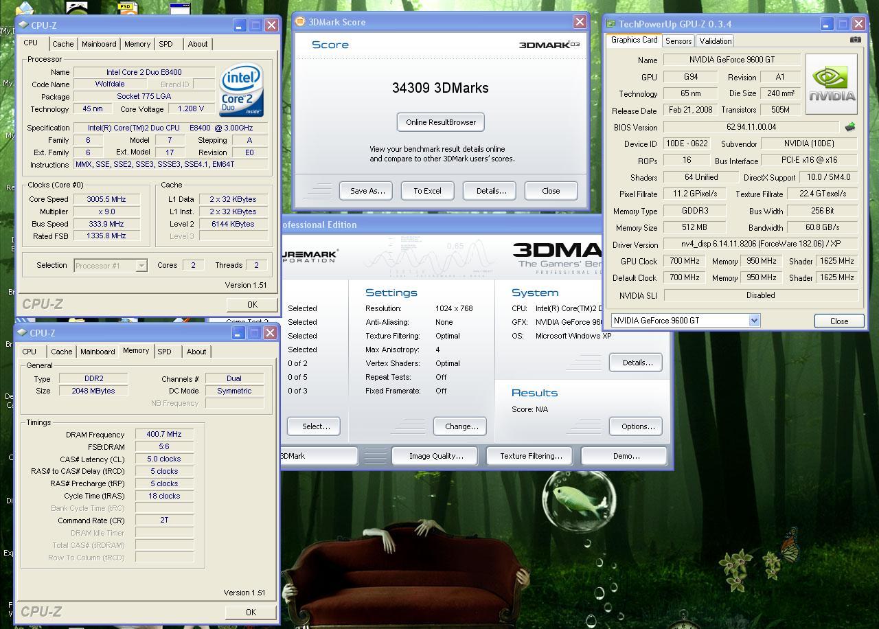Click Command Rate value 2T
The image size is (879, 629).
click(164, 520)
